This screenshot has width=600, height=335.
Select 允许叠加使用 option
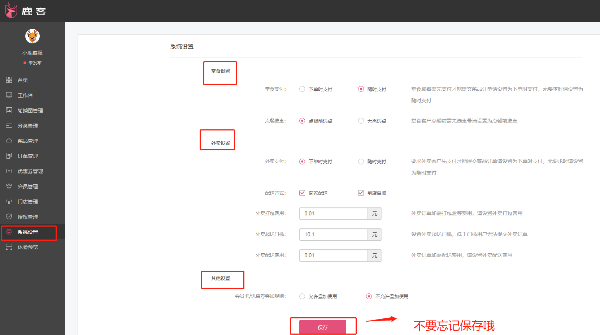point(302,296)
